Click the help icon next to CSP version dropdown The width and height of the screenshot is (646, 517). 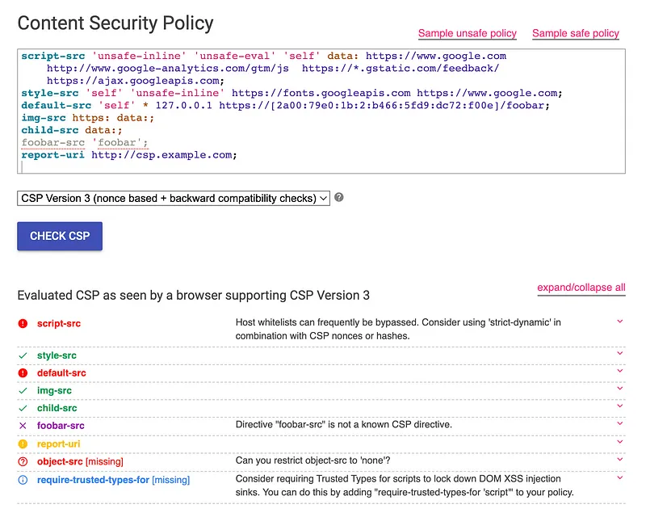[339, 197]
